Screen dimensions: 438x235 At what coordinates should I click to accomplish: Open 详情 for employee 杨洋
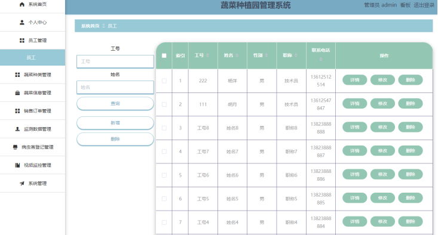(x=355, y=80)
